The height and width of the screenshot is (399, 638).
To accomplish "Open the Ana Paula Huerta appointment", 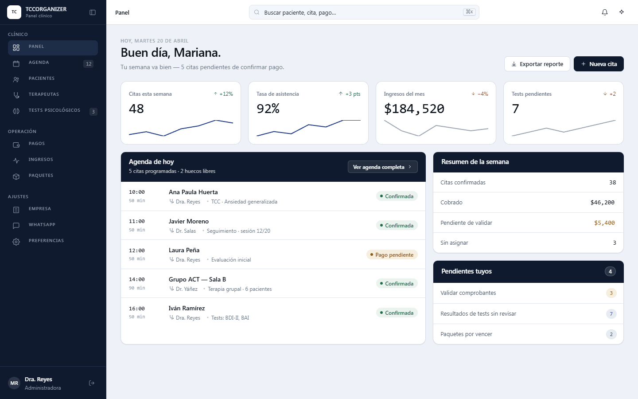I will point(273,196).
